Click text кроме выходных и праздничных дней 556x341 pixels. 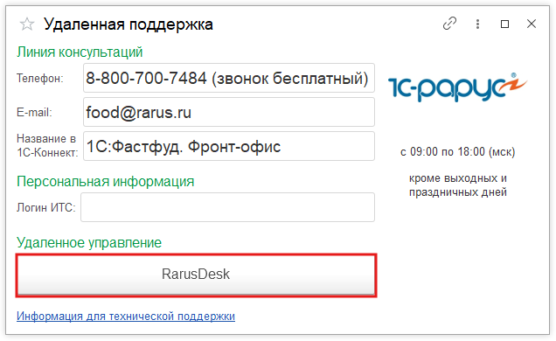coord(458,185)
